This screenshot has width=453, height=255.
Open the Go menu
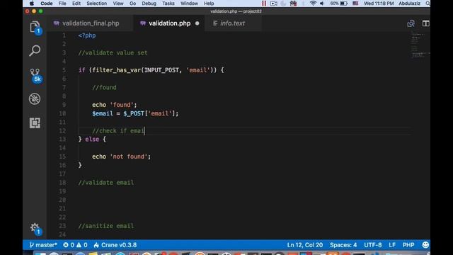132,4
